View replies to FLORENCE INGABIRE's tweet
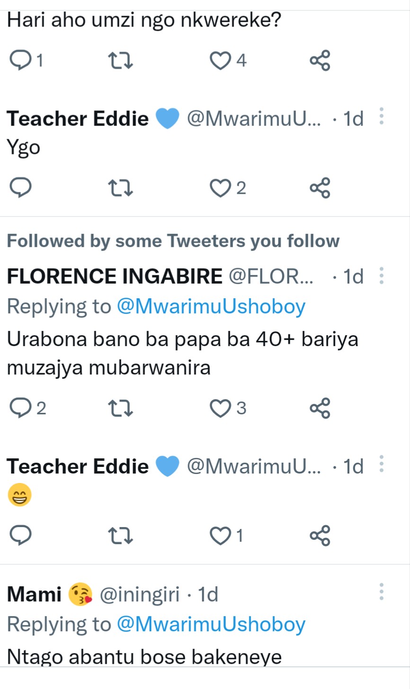This screenshot has width=410, height=689. pos(20,408)
